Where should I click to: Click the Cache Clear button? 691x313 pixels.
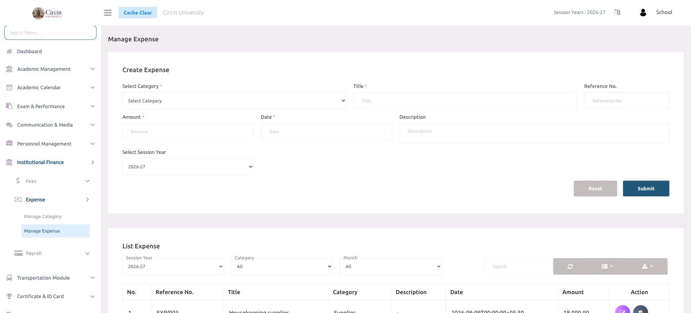pyautogui.click(x=138, y=13)
